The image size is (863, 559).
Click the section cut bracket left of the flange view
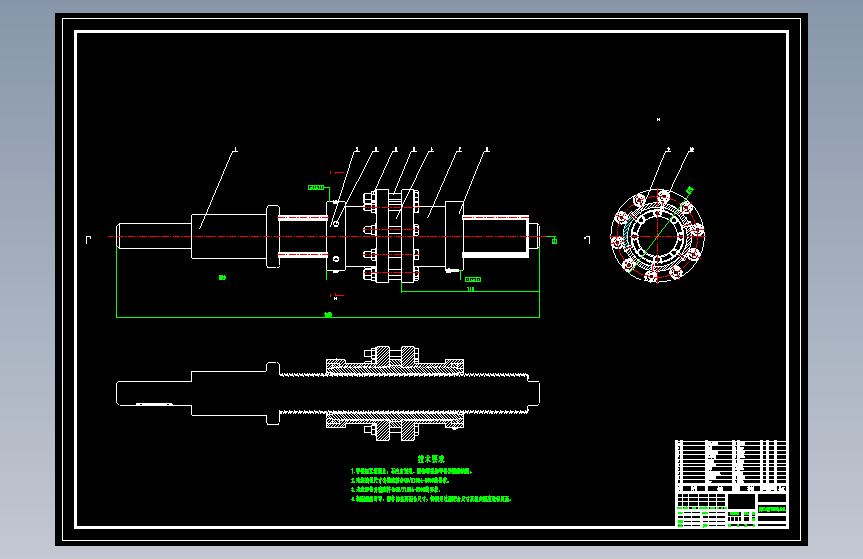pos(587,240)
